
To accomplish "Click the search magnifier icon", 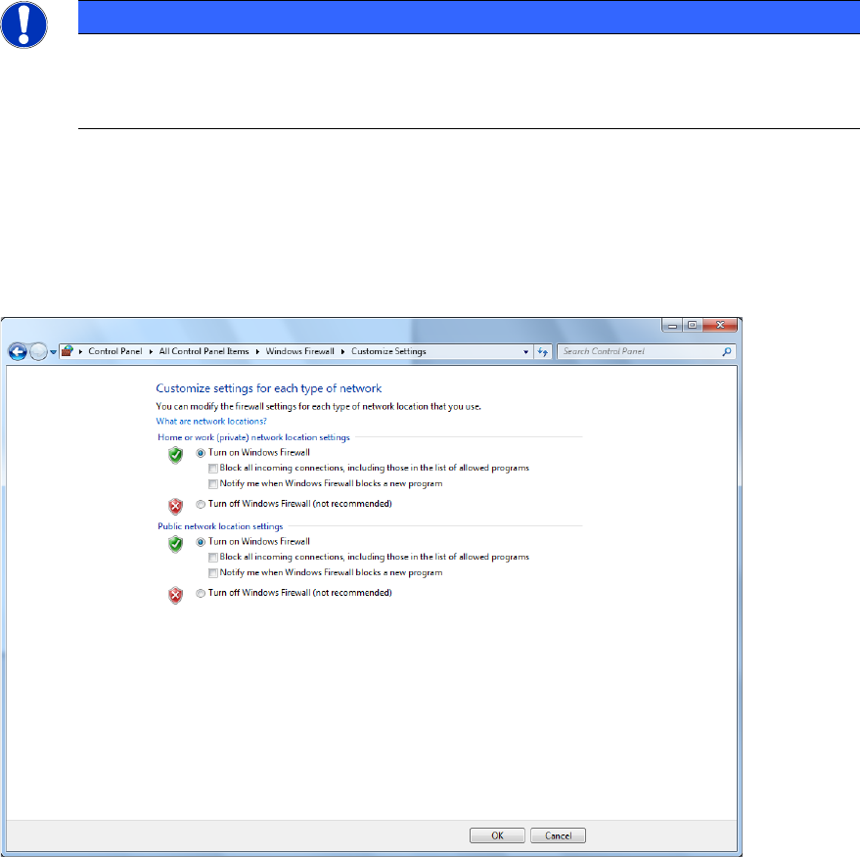I will pyautogui.click(x=727, y=351).
